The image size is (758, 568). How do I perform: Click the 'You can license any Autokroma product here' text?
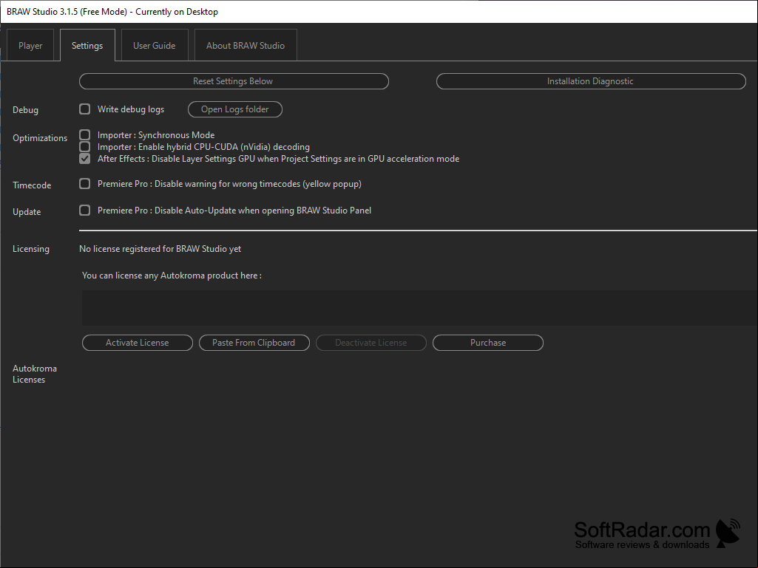[172, 276]
